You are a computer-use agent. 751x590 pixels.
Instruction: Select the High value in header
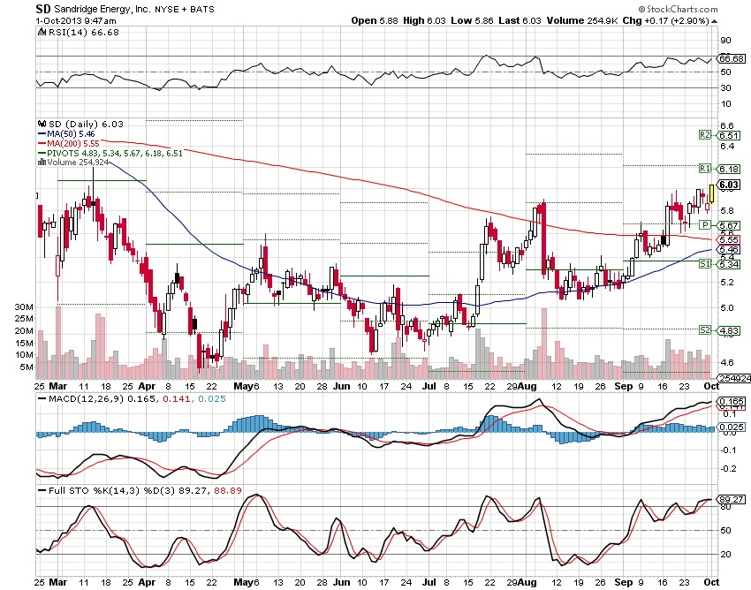tap(424, 20)
